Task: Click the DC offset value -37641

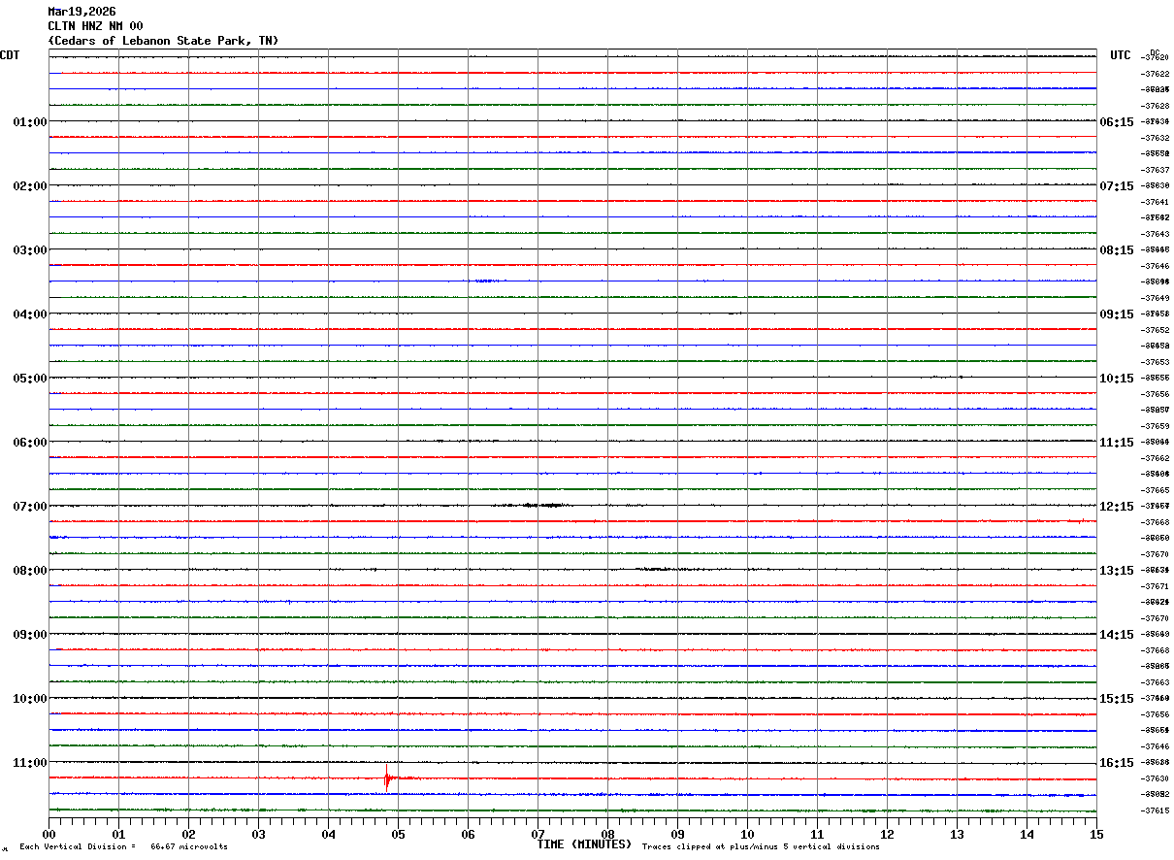Action: click(x=1156, y=202)
